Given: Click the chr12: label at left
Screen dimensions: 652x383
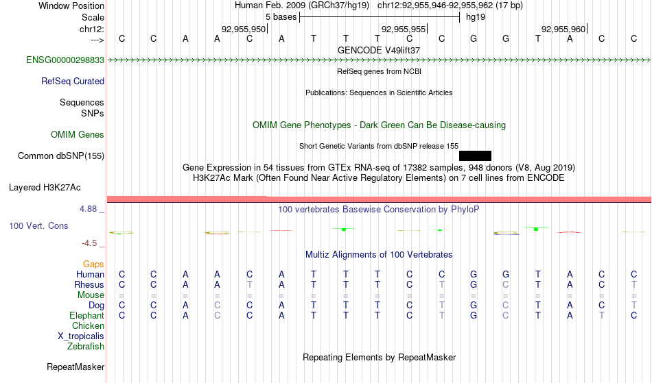Looking at the screenshot, I should pos(92,29).
